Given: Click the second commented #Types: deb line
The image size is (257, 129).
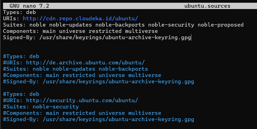Looking at the screenshot, I should point(21,94).
